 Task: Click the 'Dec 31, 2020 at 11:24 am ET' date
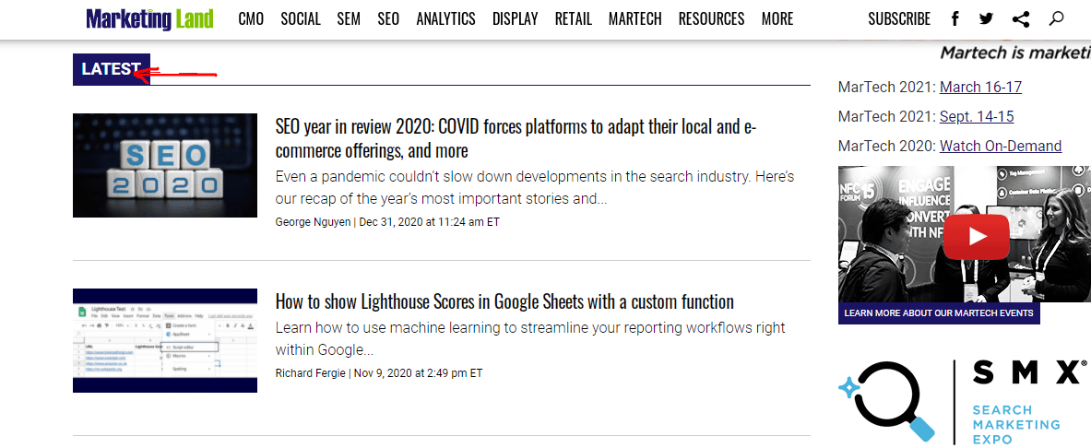[430, 222]
